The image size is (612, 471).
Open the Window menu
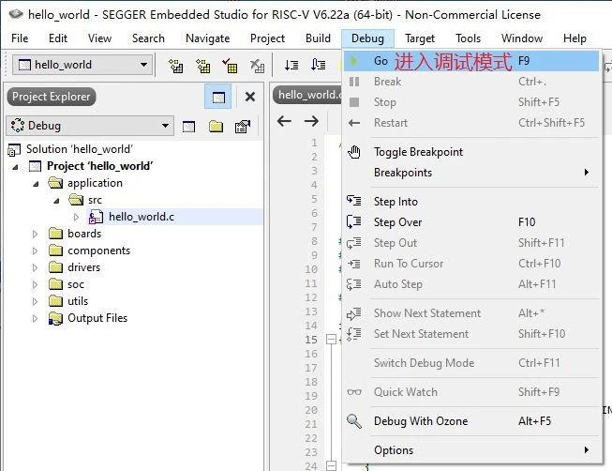coord(522,38)
